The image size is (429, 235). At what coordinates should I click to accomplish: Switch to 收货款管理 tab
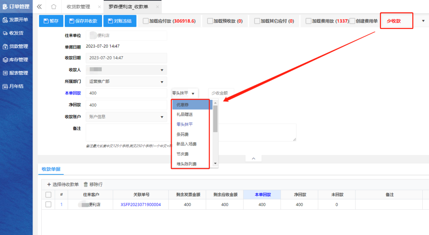coord(78,7)
